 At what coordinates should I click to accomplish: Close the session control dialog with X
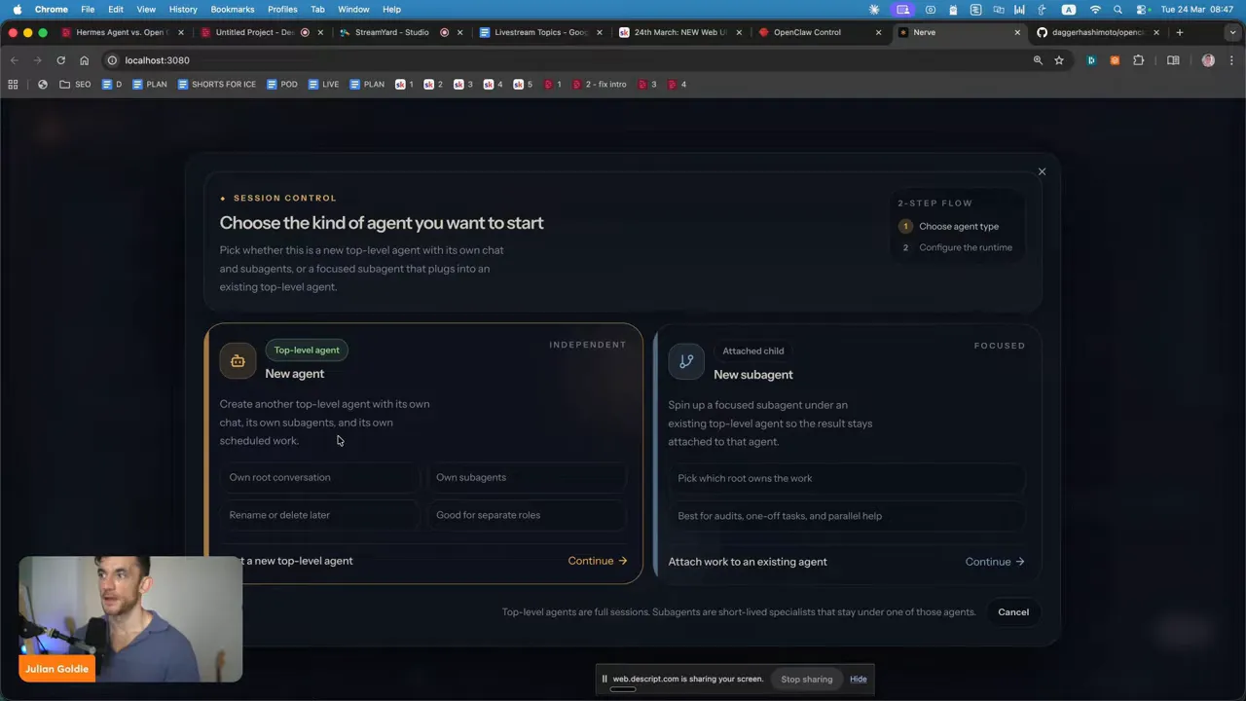pos(1042,171)
